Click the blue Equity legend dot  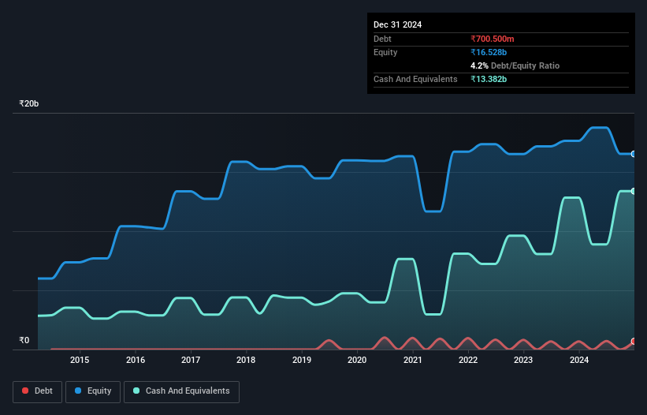click(x=78, y=391)
